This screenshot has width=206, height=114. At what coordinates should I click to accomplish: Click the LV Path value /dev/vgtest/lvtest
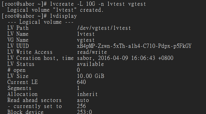click(x=104, y=28)
